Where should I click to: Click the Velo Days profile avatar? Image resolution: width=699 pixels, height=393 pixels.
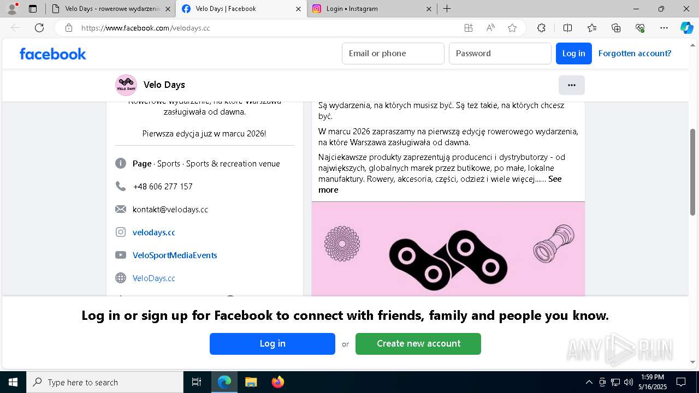click(126, 85)
